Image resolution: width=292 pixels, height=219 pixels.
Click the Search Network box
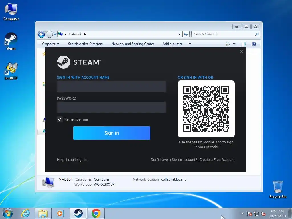pyautogui.click(x=224, y=34)
